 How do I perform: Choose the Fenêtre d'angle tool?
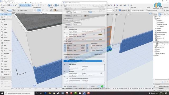[6, 72]
